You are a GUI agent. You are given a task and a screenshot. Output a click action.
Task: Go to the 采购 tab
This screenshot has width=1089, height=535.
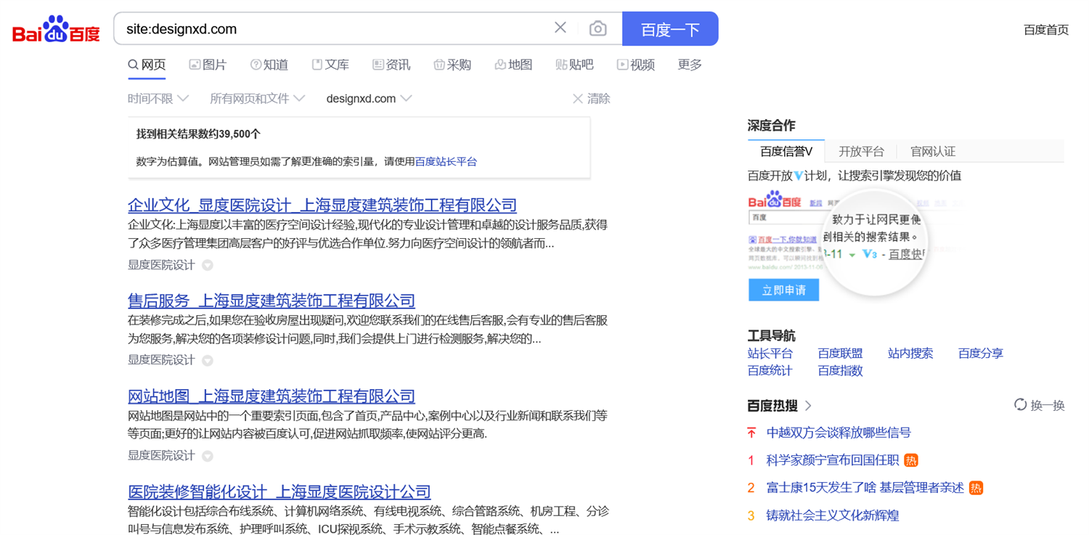(x=452, y=65)
